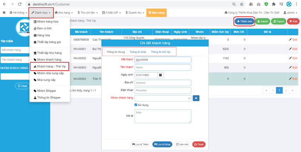Click the Lưu & Thêm button

(x=141, y=144)
